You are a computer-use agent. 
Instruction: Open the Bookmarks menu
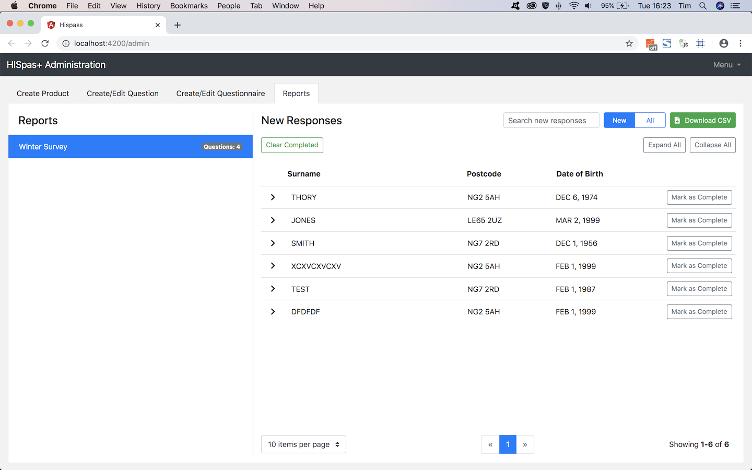click(189, 6)
